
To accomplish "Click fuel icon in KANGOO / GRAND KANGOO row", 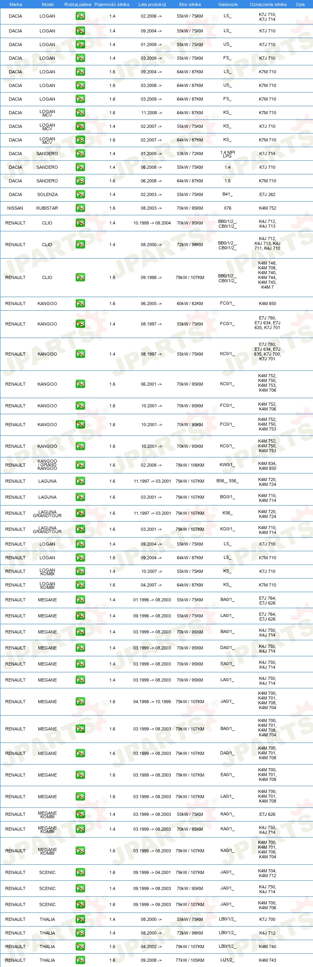I will (x=80, y=465).
